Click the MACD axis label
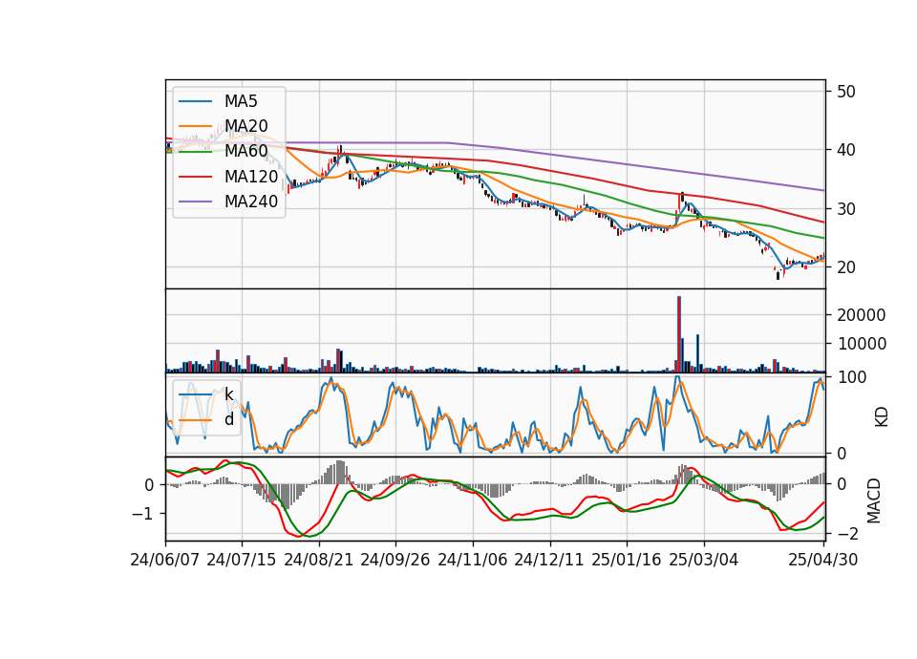The image size is (917, 659). point(874,500)
